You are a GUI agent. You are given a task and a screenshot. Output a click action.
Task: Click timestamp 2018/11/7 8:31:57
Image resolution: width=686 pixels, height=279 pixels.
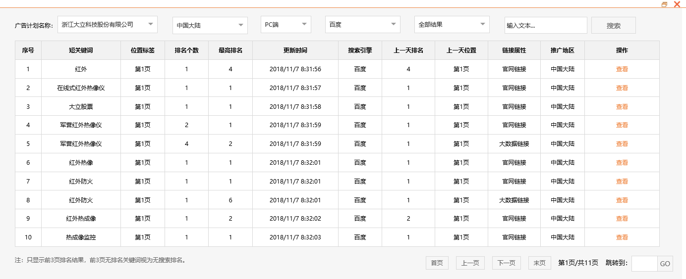point(295,88)
